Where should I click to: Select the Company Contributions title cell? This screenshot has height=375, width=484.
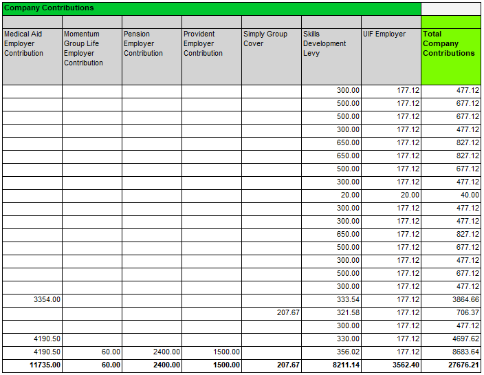pos(210,8)
